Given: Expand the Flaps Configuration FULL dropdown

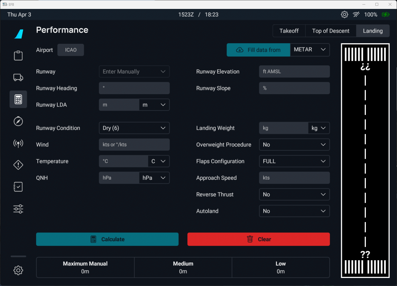Looking at the screenshot, I should pyautogui.click(x=294, y=161).
